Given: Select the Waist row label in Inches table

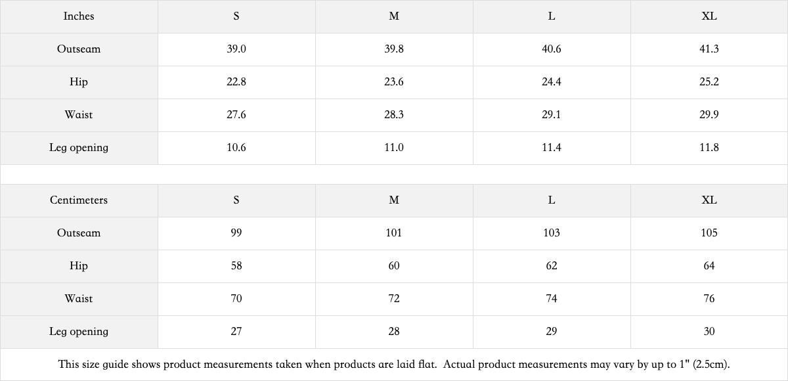Looking at the screenshot, I should point(79,115).
